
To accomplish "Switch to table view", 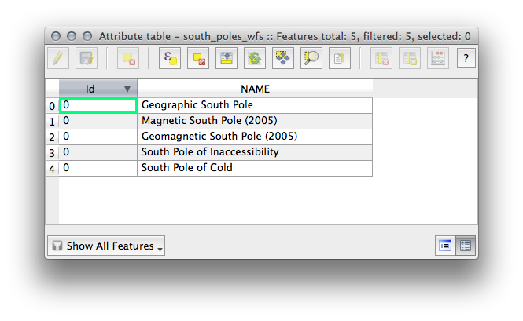I will click(x=466, y=246).
